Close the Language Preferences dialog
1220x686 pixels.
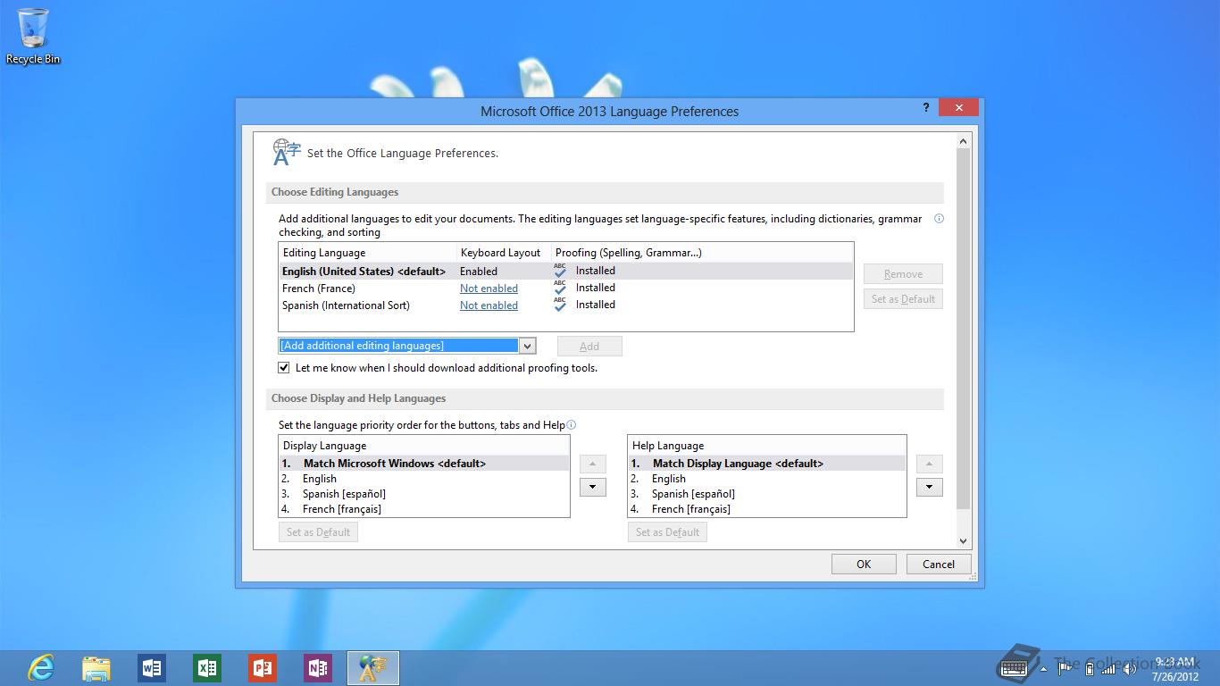click(x=958, y=107)
